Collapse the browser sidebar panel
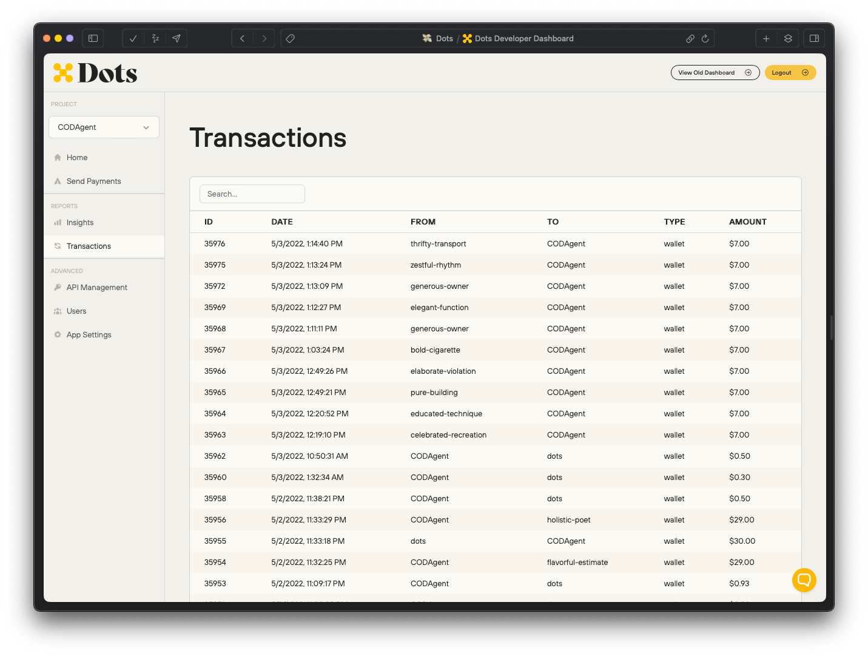Screen dimensions: 868x656 tap(93, 38)
